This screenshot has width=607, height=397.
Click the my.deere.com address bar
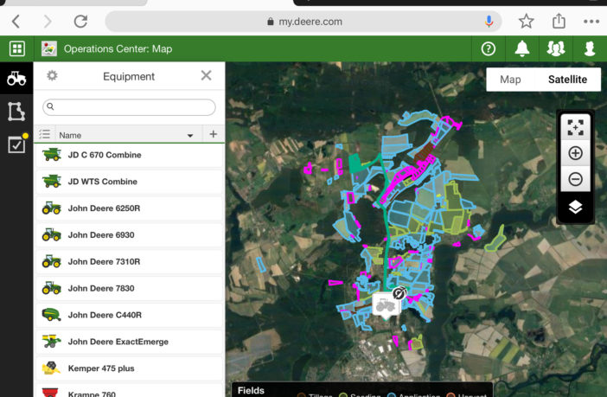[303, 22]
